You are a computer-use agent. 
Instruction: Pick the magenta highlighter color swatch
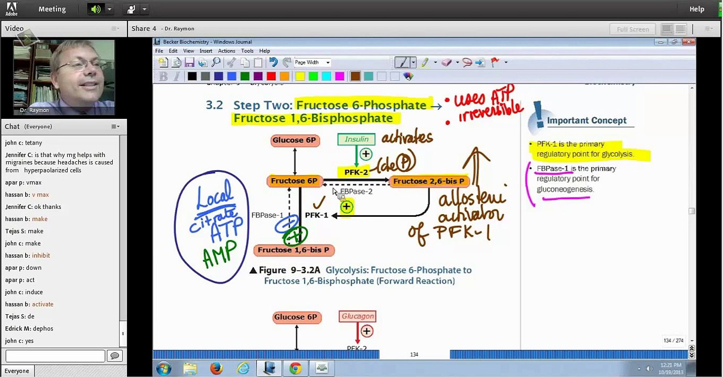click(x=339, y=76)
